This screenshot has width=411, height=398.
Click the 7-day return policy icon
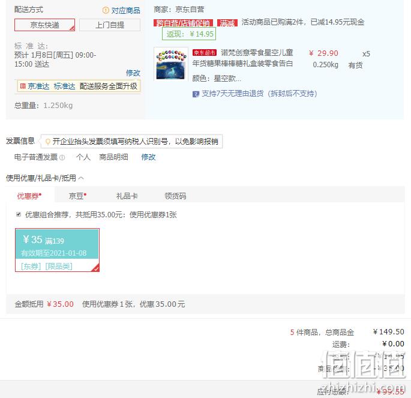196,94
